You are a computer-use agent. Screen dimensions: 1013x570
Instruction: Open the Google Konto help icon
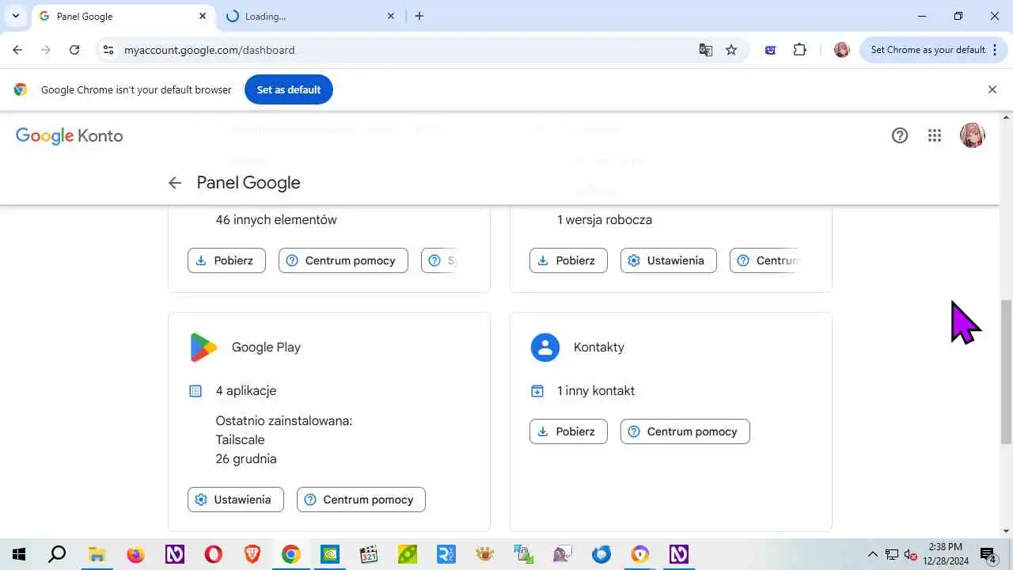[900, 135]
